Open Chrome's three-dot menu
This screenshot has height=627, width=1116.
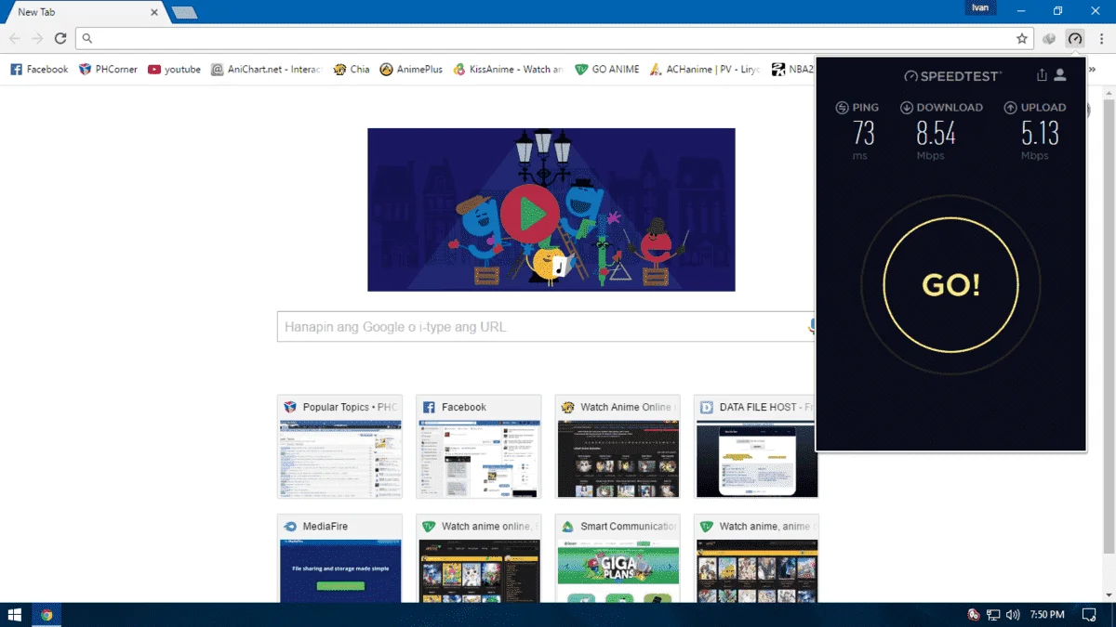coord(1101,38)
